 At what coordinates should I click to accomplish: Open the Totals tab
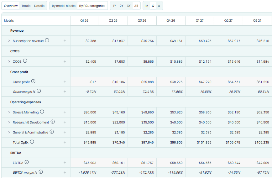click(26, 6)
